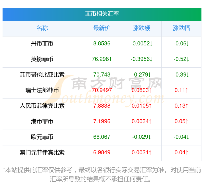Click the price 7.8838
The width and height of the screenshot is (204, 187).
(102, 106)
